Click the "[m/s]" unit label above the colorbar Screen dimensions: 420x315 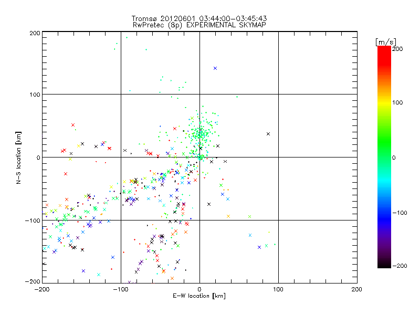pyautogui.click(x=386, y=42)
